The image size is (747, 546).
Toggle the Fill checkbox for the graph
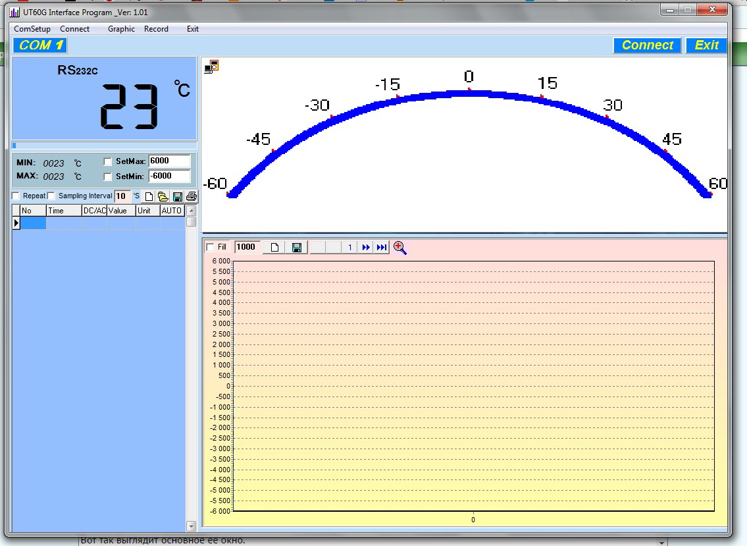pyautogui.click(x=211, y=247)
